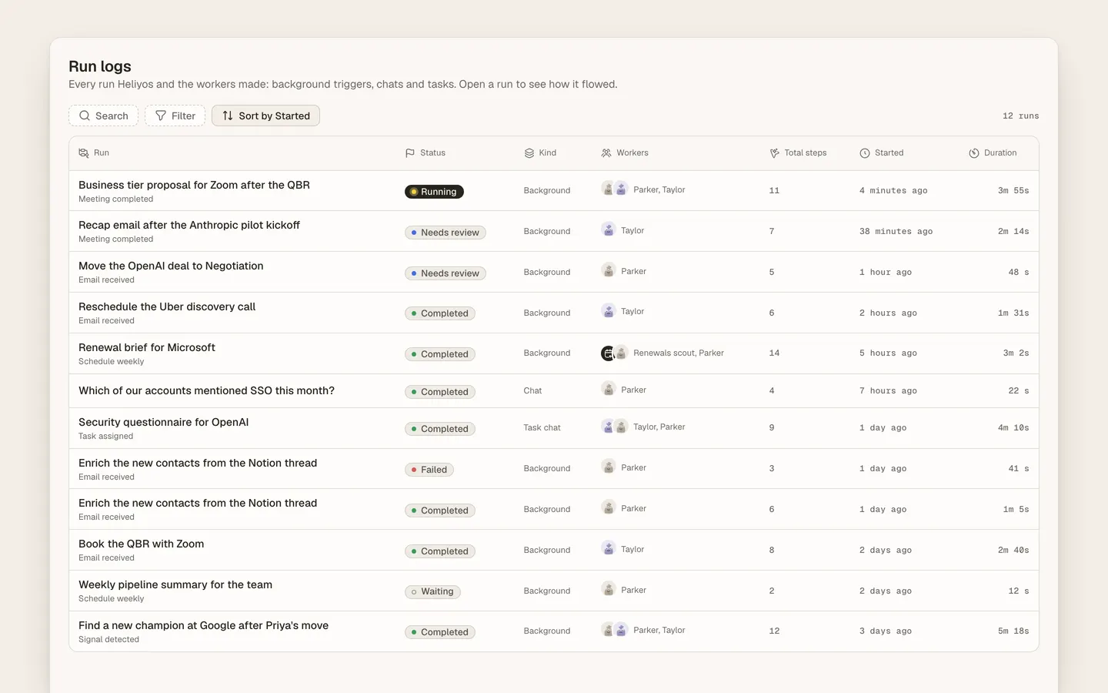Screen dimensions: 1108x693
Task: Click the clock icon beside Started header
Action: tap(865, 153)
